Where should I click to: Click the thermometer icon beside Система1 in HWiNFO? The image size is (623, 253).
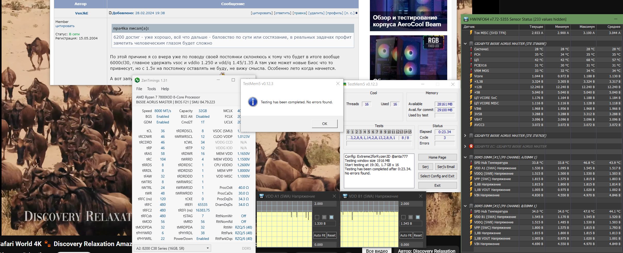tap(471, 49)
